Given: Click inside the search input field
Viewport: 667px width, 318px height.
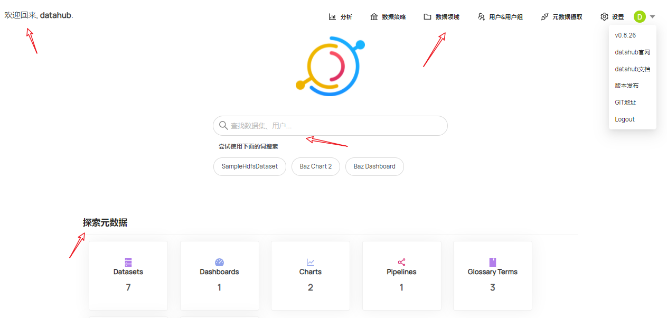Looking at the screenshot, I should click(330, 125).
